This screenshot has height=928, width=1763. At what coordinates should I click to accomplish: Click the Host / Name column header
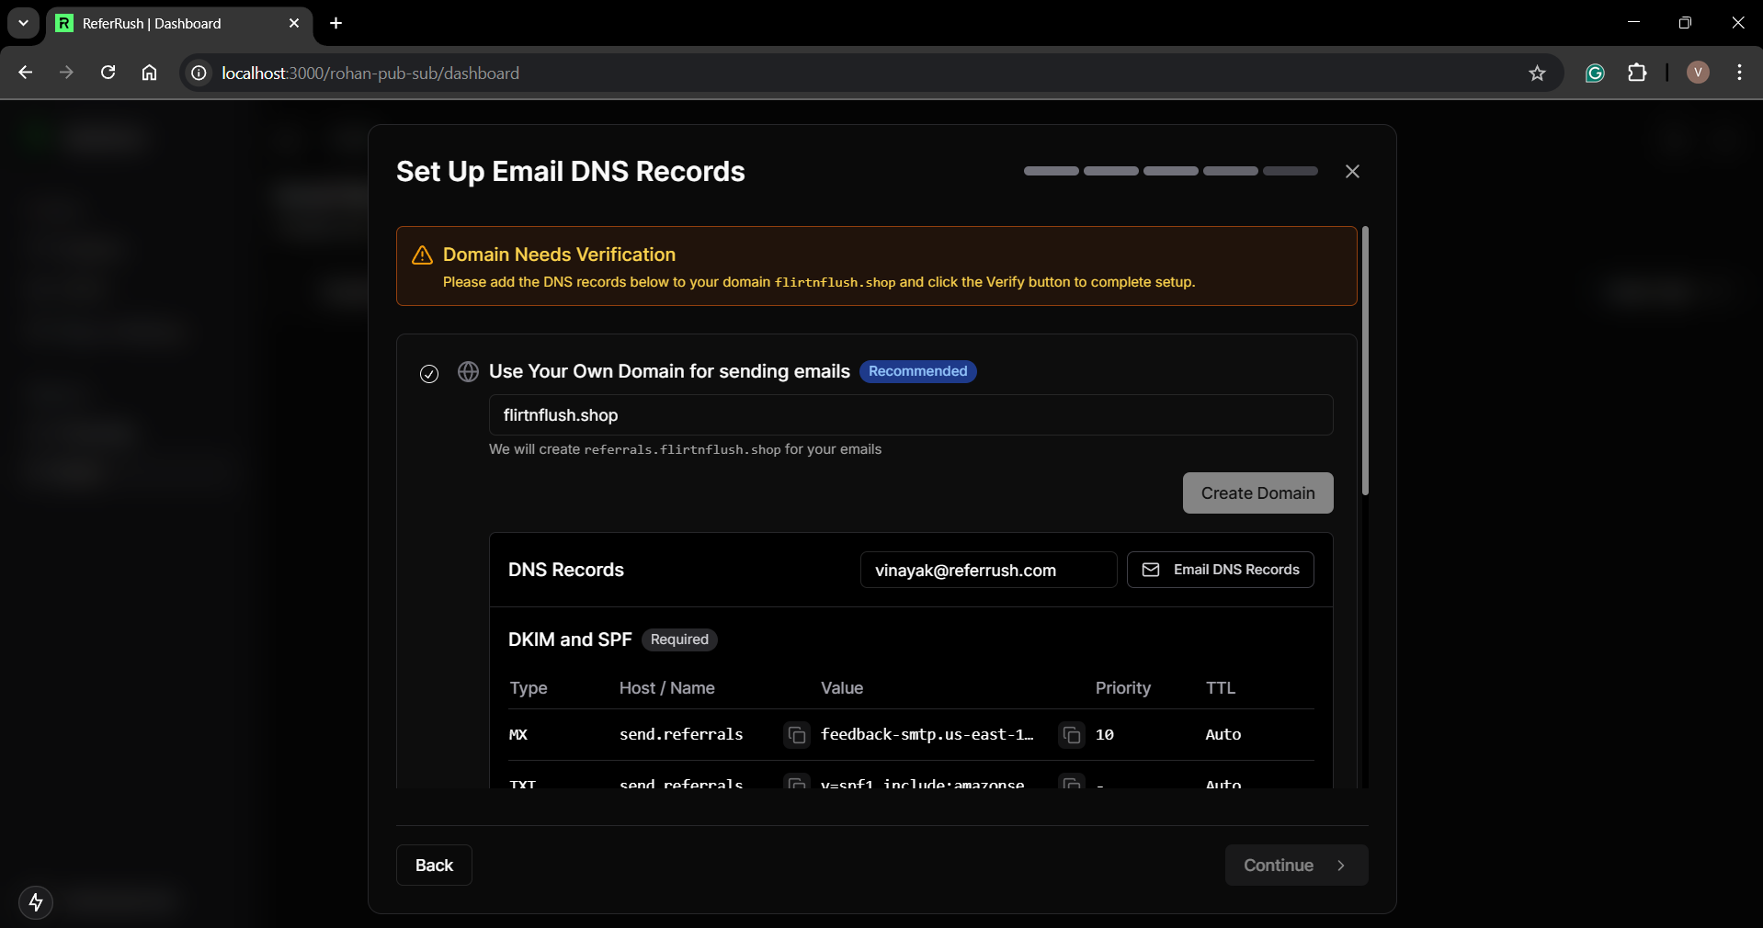tap(667, 688)
